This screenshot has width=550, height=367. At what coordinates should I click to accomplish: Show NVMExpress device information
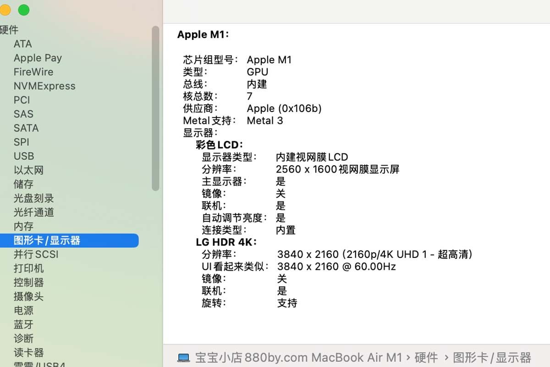point(44,86)
